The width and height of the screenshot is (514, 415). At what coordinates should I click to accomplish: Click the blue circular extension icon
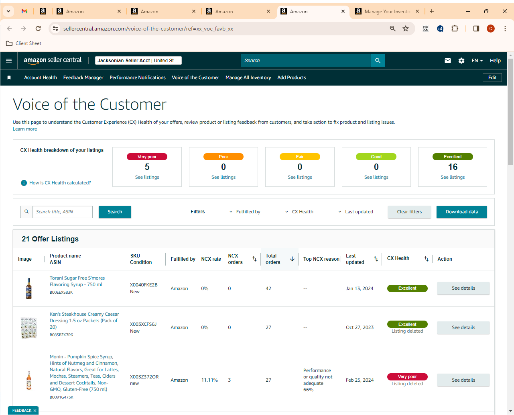(x=440, y=29)
